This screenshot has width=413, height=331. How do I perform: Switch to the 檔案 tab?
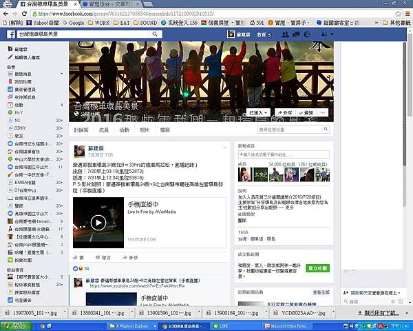pos(165,130)
